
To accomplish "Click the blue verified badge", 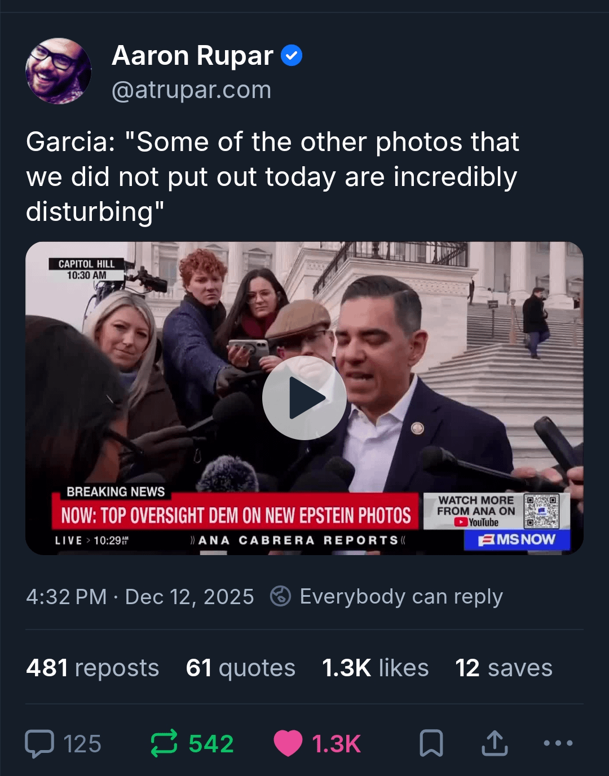I will click(292, 56).
